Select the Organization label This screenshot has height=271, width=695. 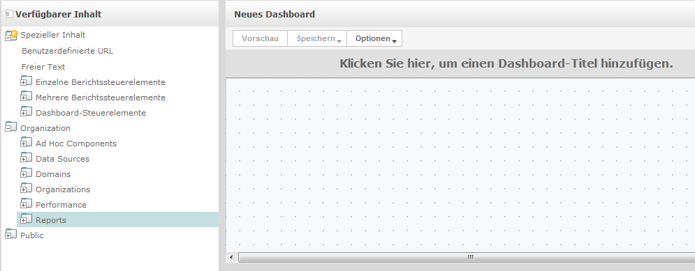[45, 128]
